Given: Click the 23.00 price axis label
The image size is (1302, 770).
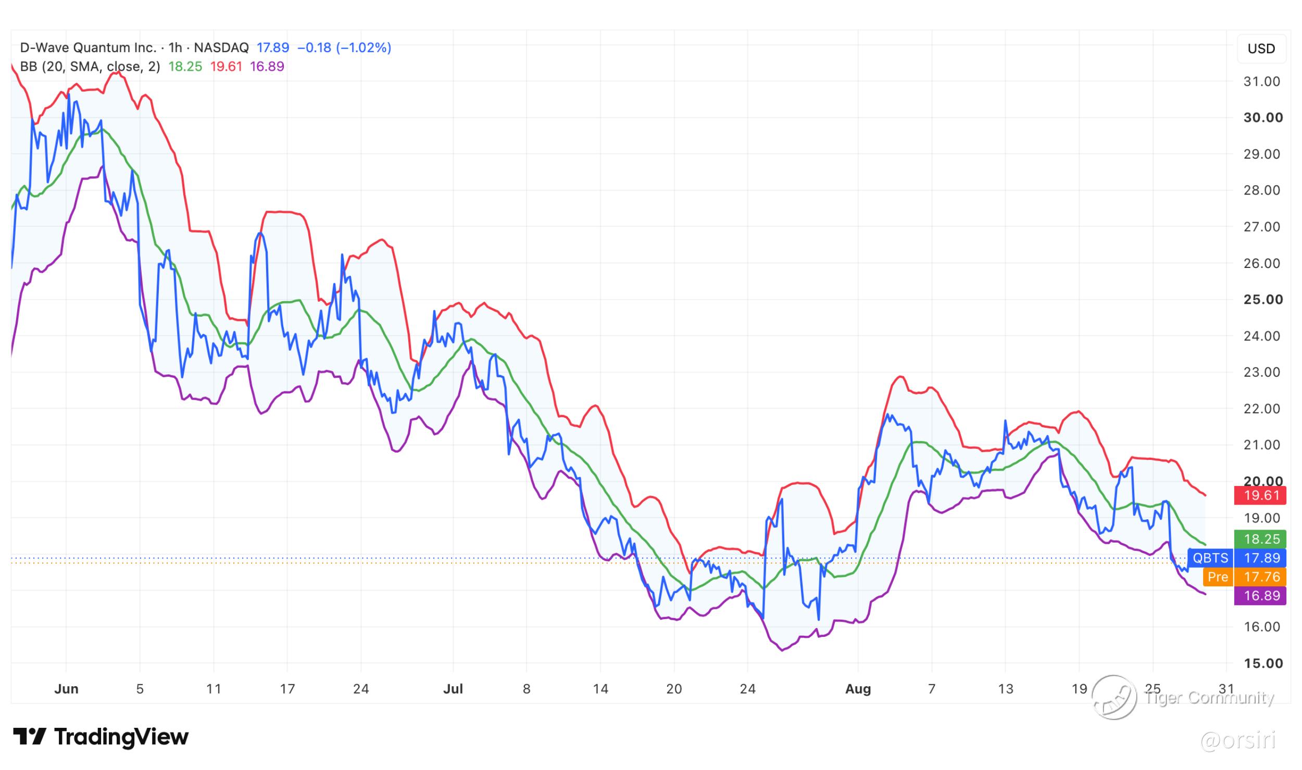Looking at the screenshot, I should pyautogui.click(x=1262, y=373).
